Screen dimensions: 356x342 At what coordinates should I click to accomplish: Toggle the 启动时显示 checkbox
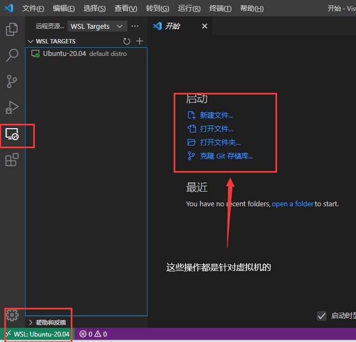(322, 316)
